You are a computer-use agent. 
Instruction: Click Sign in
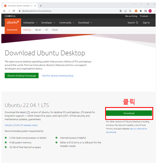146,23
